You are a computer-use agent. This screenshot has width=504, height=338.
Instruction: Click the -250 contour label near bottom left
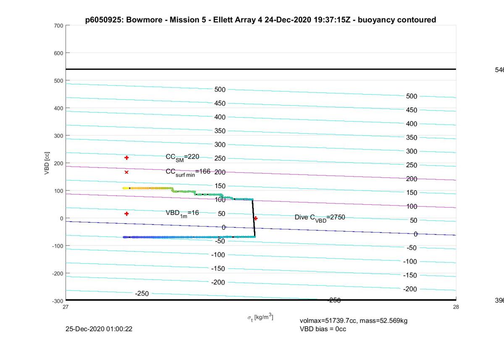coord(142,293)
